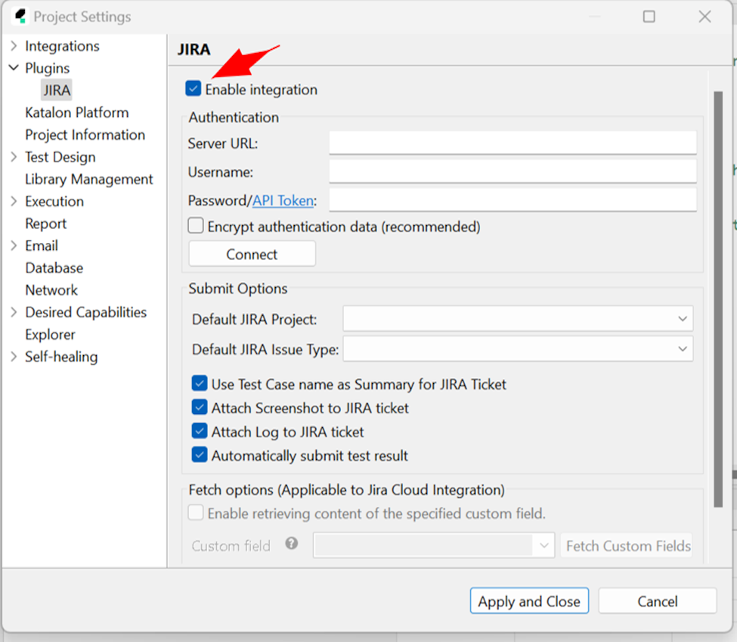Click the Custom field help icon
The height and width of the screenshot is (642, 737).
[x=292, y=543]
